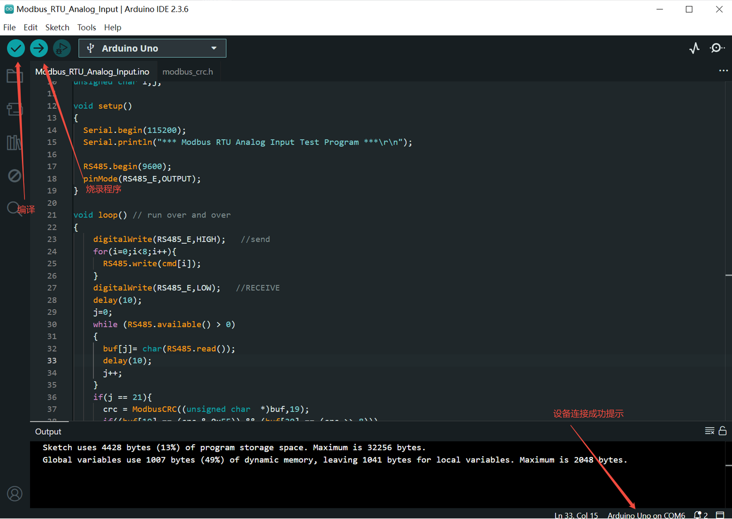Open the Library Manager sidebar
The image size is (732, 519).
[14, 142]
